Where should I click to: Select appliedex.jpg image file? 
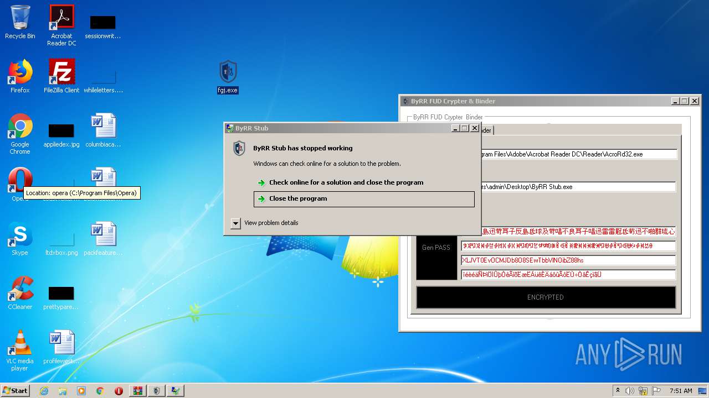point(61,135)
